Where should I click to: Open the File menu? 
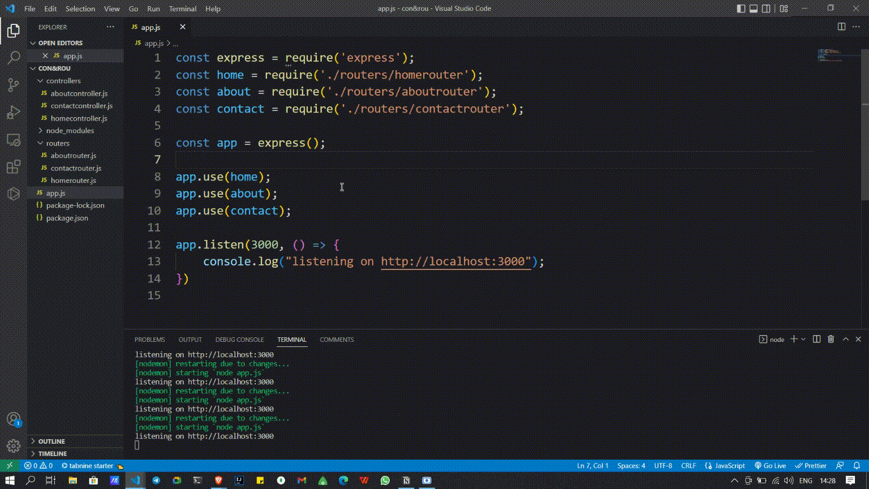pos(29,8)
